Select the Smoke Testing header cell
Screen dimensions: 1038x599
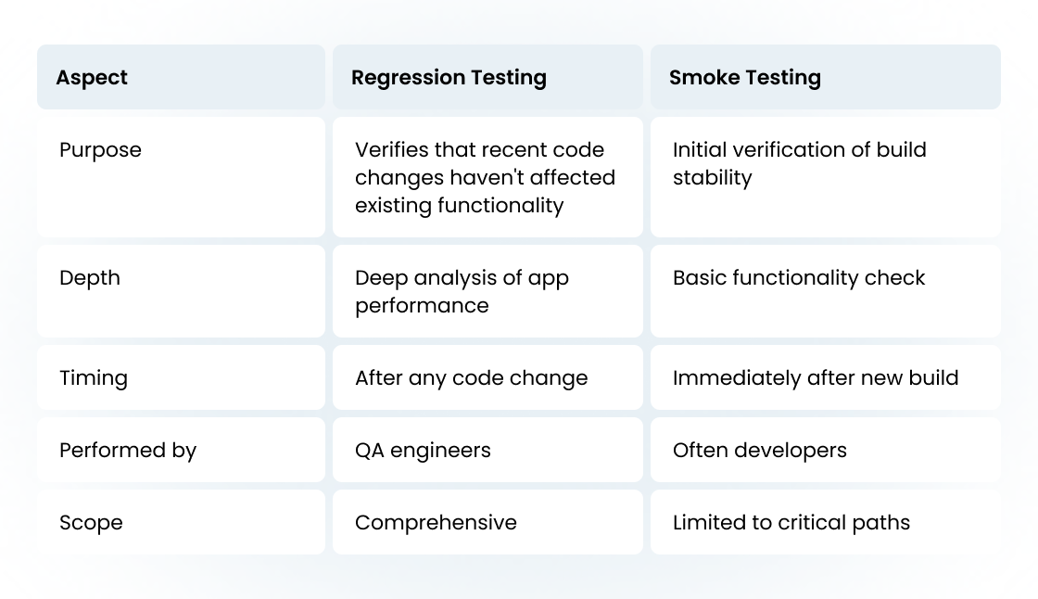[x=826, y=77]
